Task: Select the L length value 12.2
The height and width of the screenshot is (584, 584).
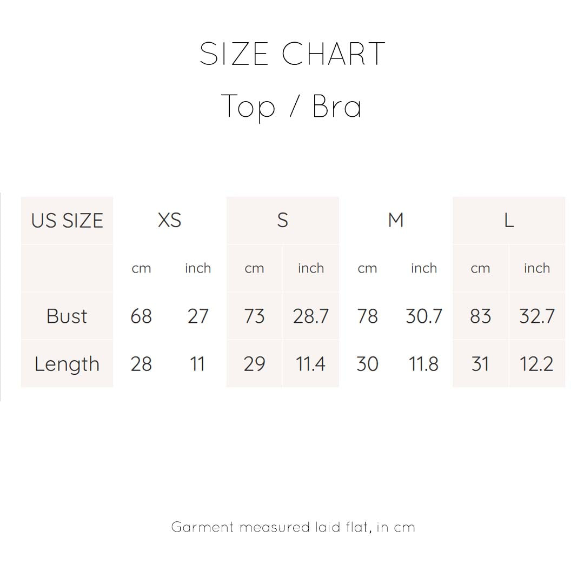Action: 537,364
